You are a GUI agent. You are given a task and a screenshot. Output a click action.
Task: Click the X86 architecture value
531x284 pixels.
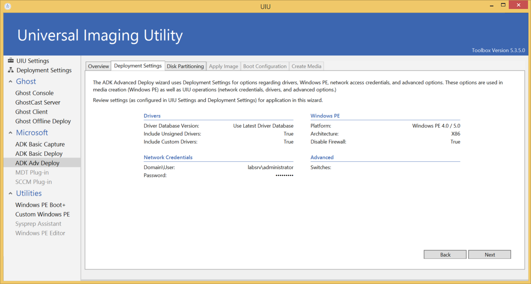[456, 134]
